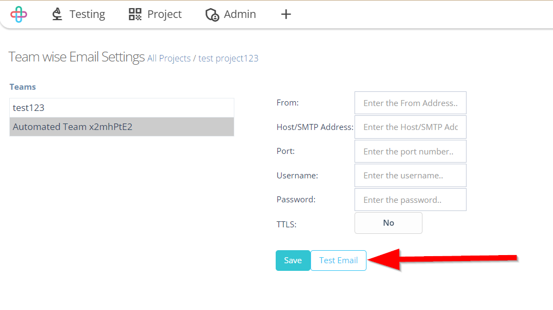This screenshot has width=553, height=310.
Task: Focus the Password field
Action: pyautogui.click(x=411, y=200)
